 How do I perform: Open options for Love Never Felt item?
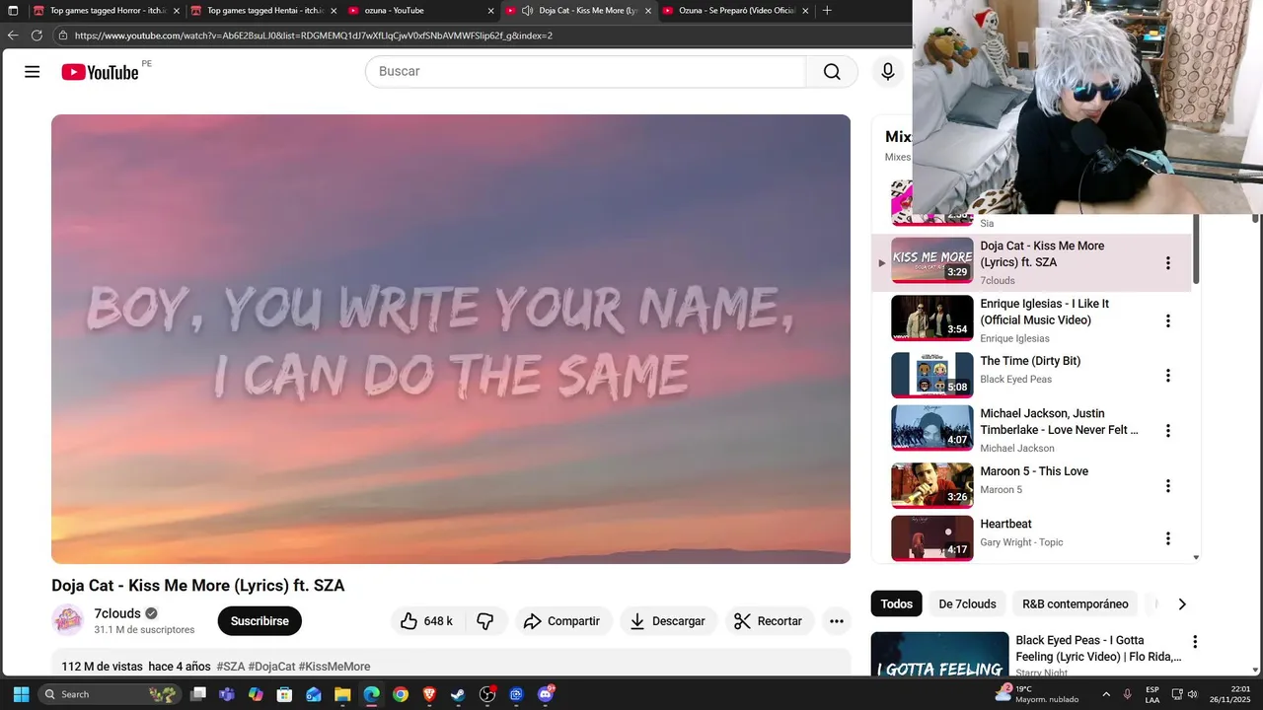[x=1168, y=431]
